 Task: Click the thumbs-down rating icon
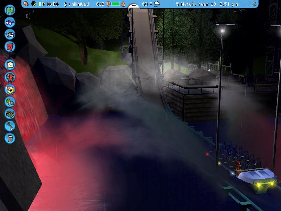click(x=108, y=4)
